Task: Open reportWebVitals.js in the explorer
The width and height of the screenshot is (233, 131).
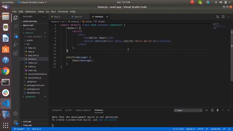Action: 34,74
